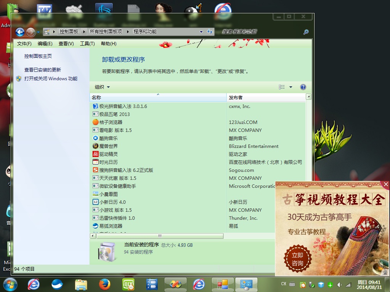Sort by the 名称 column header
Viewport: 390px width, 292px height.
[x=158, y=97]
